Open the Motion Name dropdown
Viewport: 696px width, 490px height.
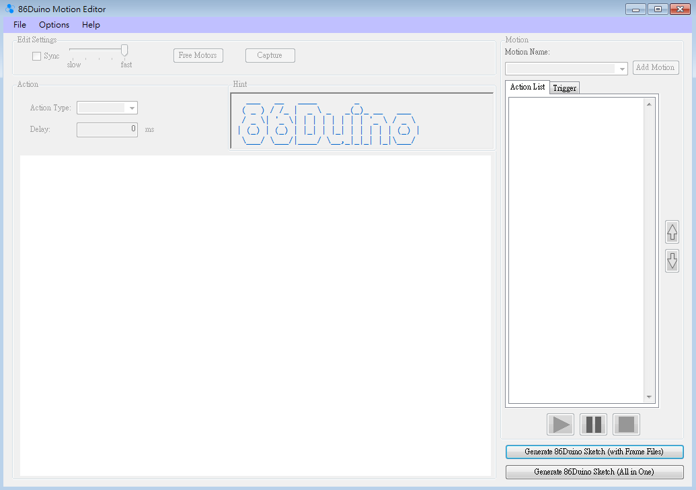click(566, 69)
